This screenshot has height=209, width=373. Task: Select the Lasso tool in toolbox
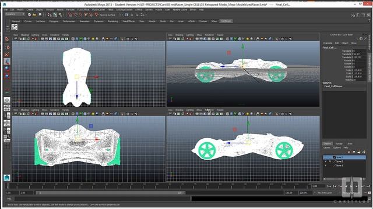click(7, 46)
